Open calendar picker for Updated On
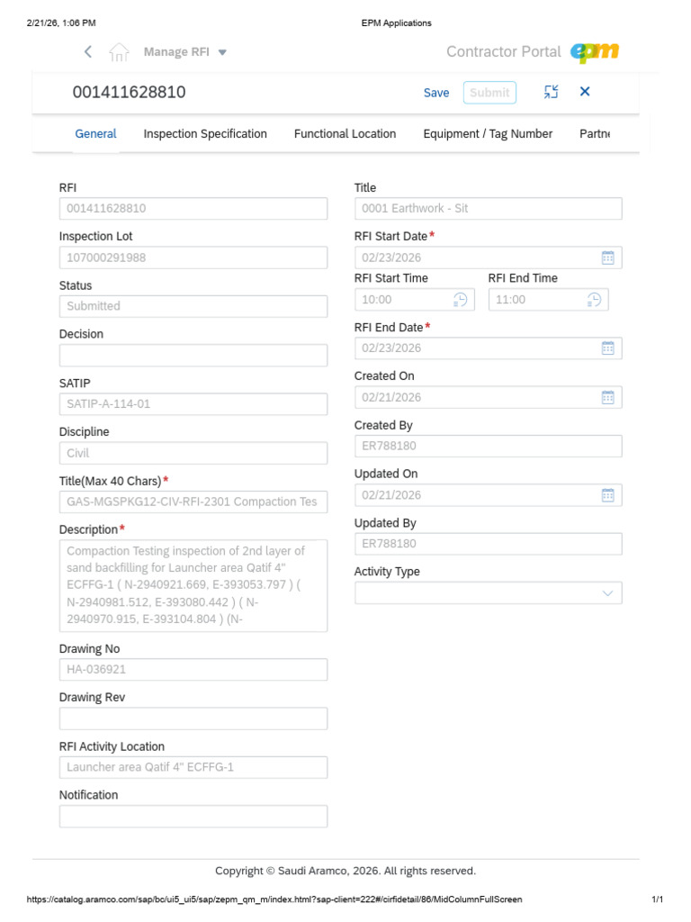This screenshot has height=922, width=691. coord(608,495)
